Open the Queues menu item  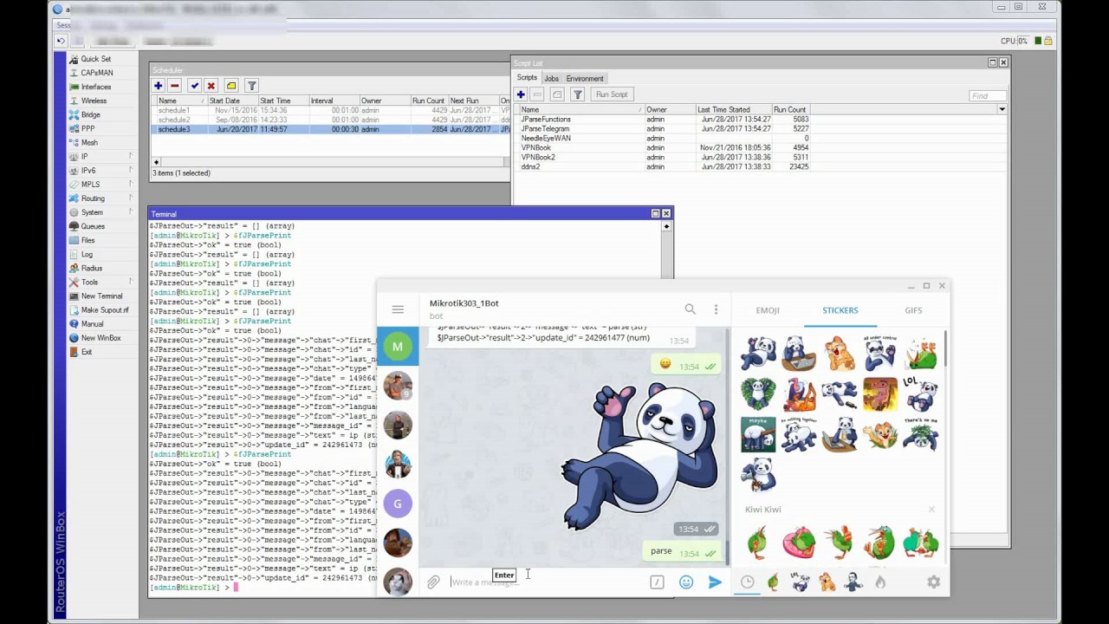tap(93, 226)
